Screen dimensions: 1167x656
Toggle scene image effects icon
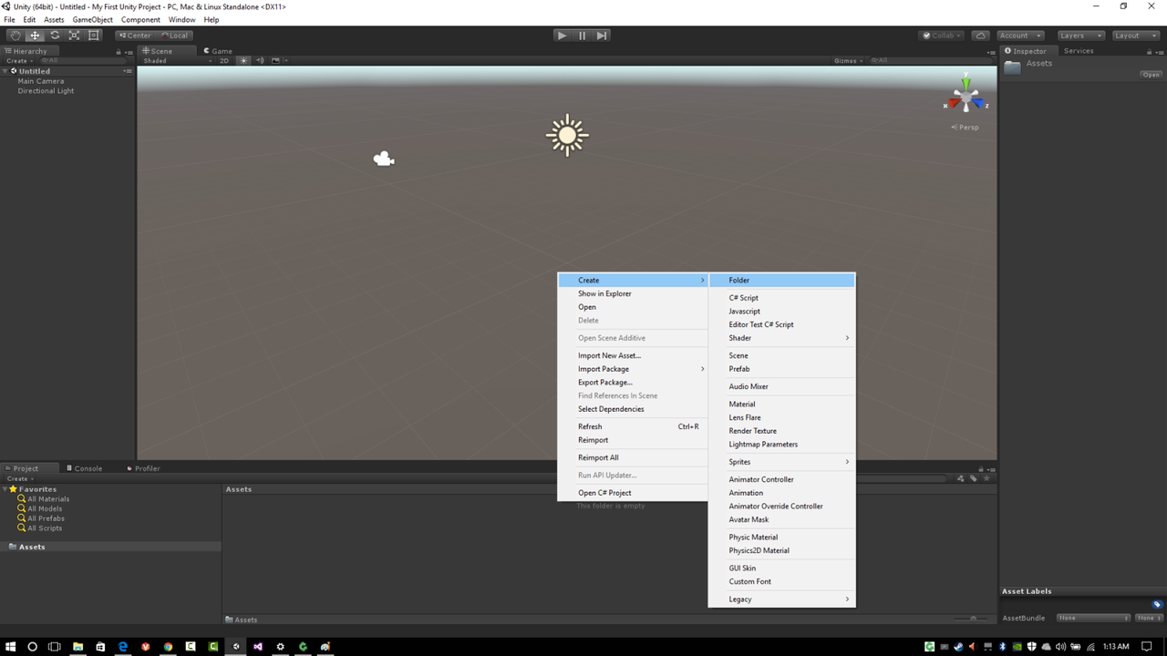click(276, 61)
